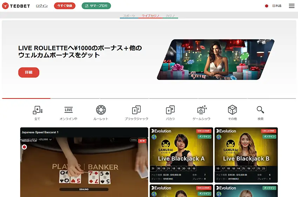Click the Japanese Speed Baccarat 1 title
This screenshot has height=197, width=298.
[40, 132]
